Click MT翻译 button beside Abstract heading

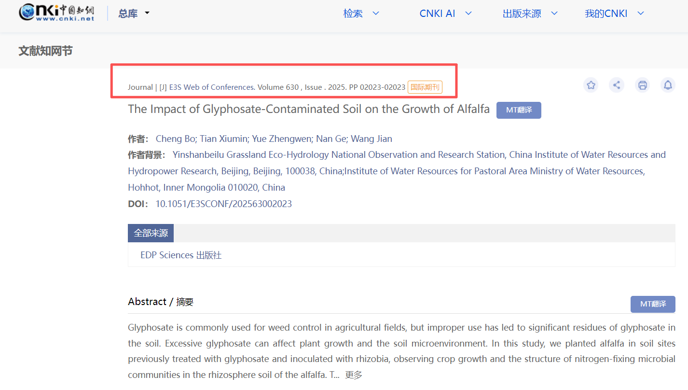652,304
